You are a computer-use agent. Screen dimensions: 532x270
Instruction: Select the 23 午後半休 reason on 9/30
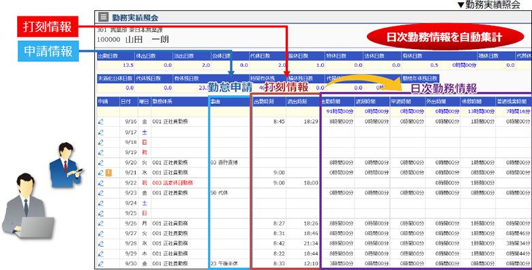click(224, 264)
